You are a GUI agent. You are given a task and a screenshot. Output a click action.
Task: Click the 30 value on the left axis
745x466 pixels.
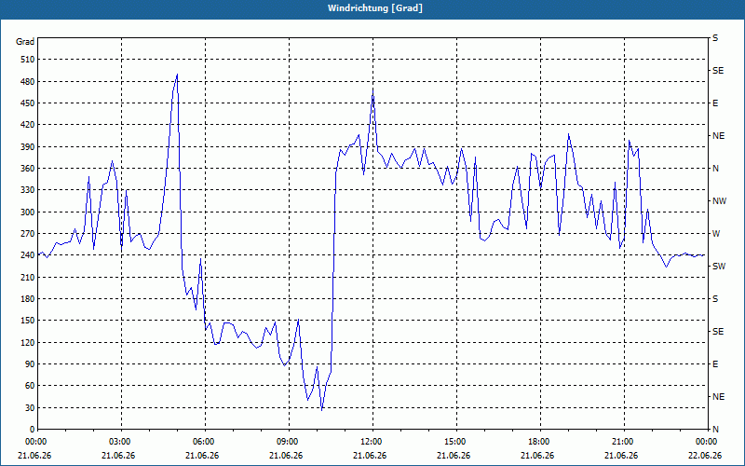tap(30, 408)
